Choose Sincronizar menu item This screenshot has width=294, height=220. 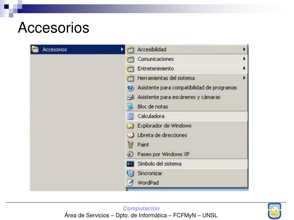(x=187, y=173)
